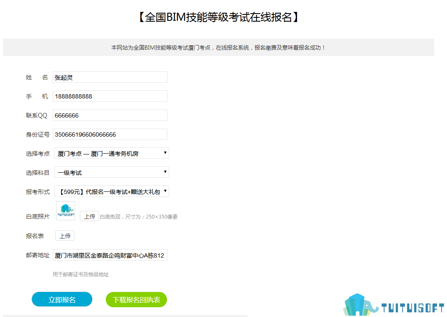The image size is (447, 317).
Task: Click 上传 button for 白底照片
Action: click(x=89, y=216)
